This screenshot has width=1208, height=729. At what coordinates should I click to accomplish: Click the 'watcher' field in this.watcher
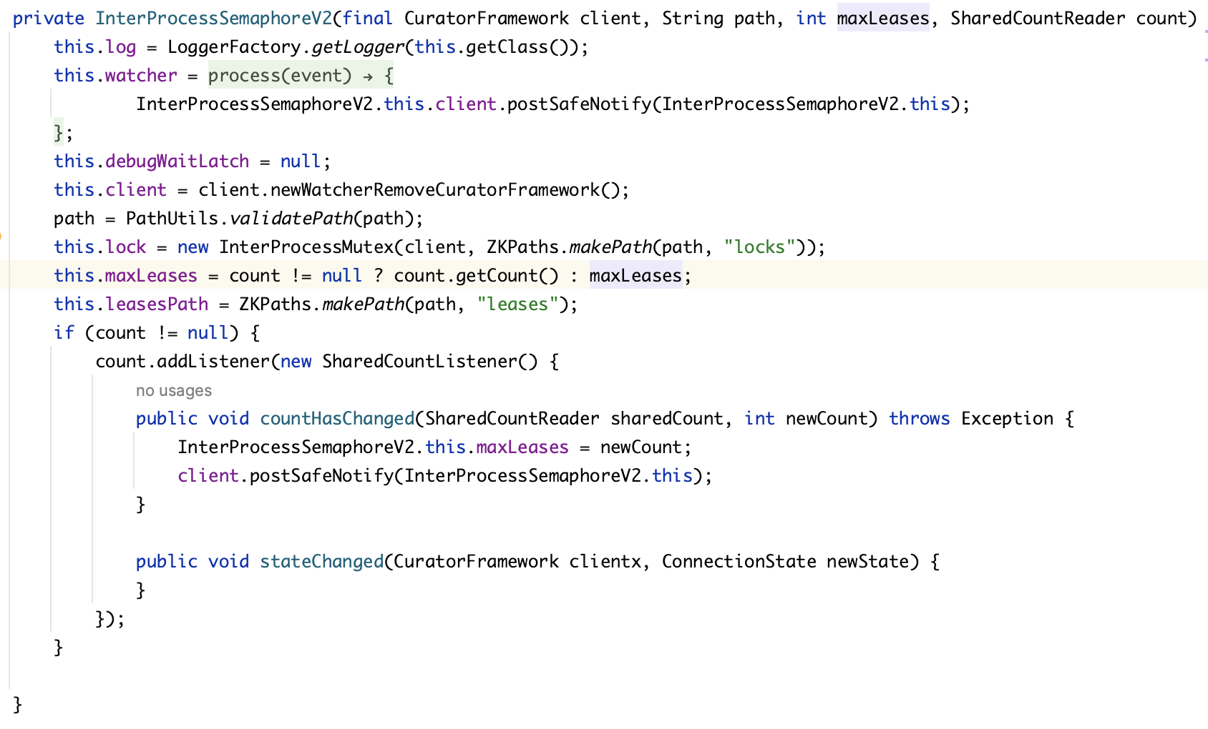(142, 75)
